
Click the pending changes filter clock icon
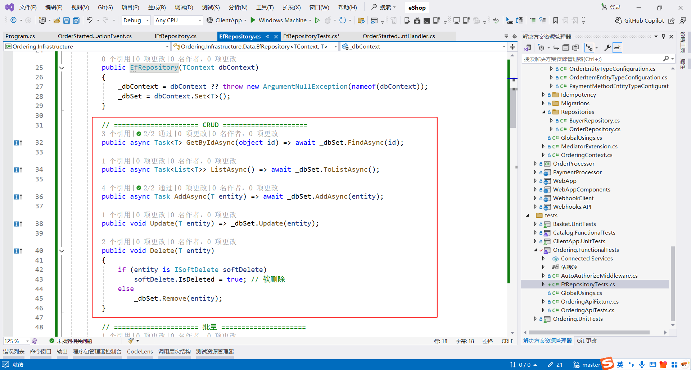[541, 48]
